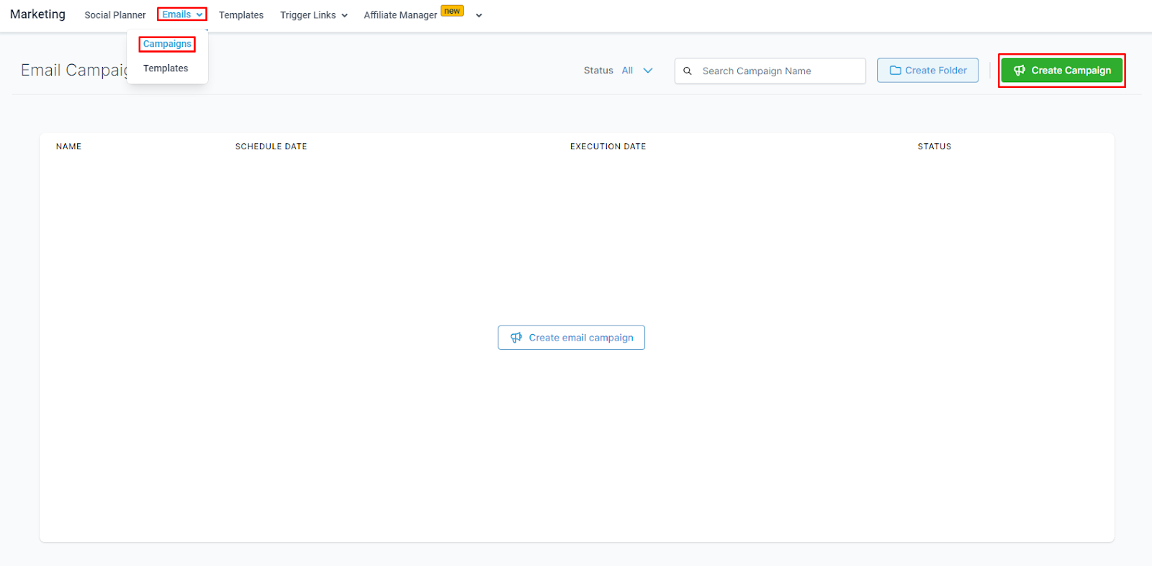Expand the Emails dropdown chevron

[199, 14]
